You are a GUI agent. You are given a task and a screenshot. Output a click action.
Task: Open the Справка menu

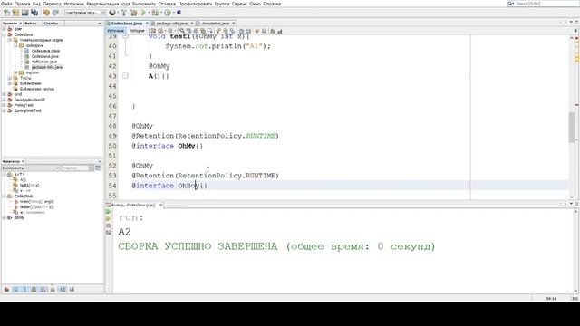[272, 4]
